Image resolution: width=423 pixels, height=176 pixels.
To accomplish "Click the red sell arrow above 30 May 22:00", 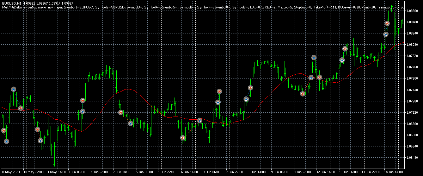I will (37, 129).
